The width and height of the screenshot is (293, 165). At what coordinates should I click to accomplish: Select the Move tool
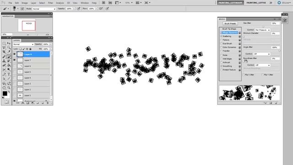(9, 44)
